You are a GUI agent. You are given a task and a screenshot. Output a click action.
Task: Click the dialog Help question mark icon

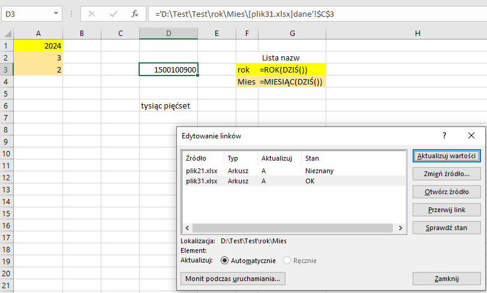click(x=444, y=136)
